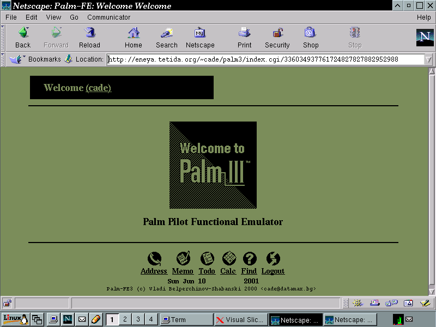Screen dimensions: 436x327
Task: Click the Find question mark icon
Action: click(x=250, y=258)
